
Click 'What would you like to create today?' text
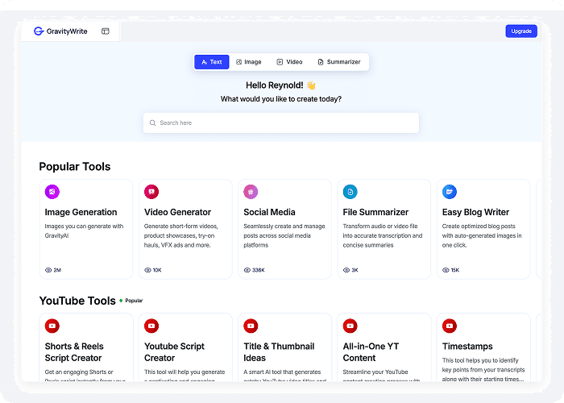click(x=281, y=99)
